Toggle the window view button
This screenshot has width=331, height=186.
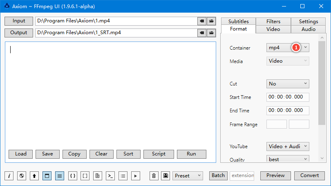coord(47,176)
